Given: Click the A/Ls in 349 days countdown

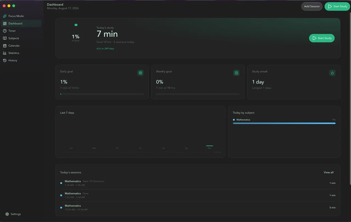Looking at the screenshot, I should (105, 49).
